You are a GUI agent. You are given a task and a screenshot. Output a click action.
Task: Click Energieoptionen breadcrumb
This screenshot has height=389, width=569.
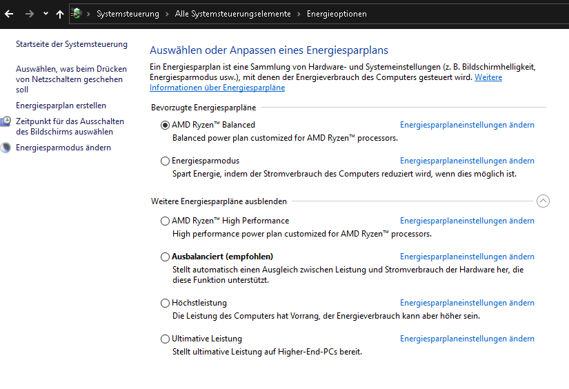(x=337, y=14)
